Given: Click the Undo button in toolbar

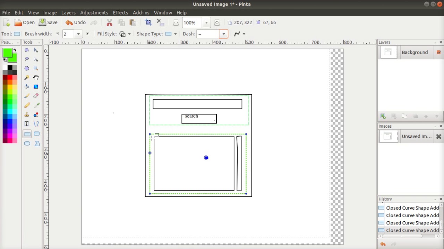Looking at the screenshot, I should (x=76, y=22).
